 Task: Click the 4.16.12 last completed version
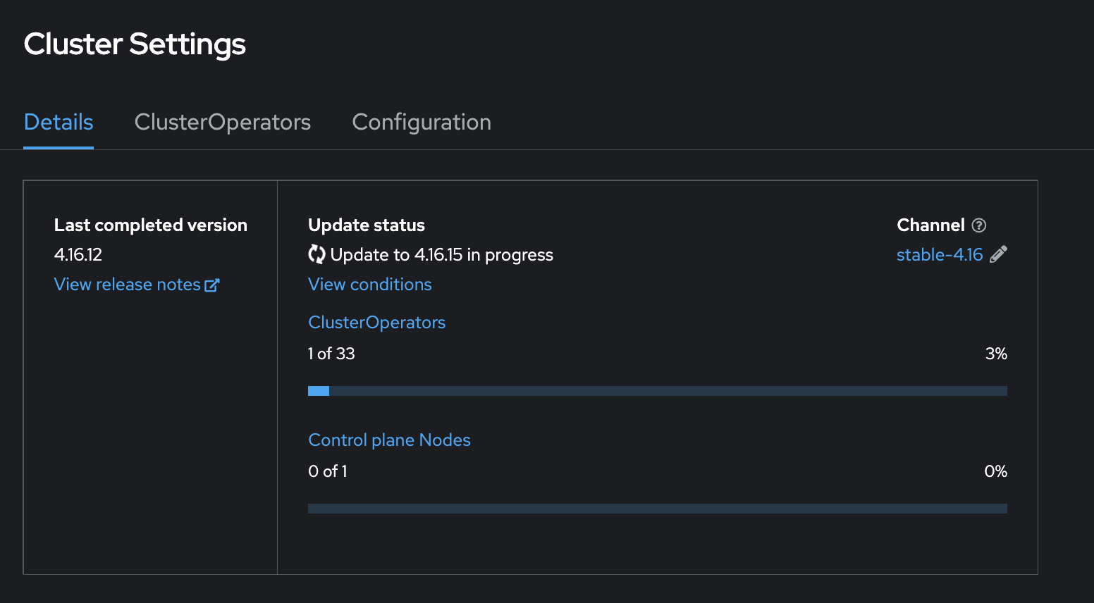coord(78,255)
